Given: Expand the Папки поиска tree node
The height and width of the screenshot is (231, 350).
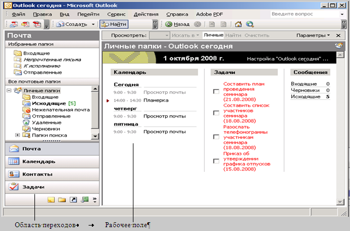Looking at the screenshot, I should click(17, 135).
